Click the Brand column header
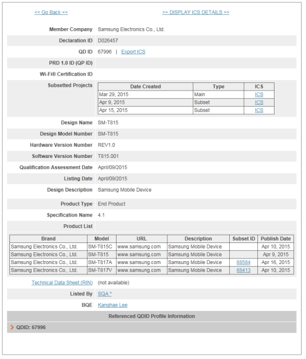Screen dimensions: 306x359 48,239
